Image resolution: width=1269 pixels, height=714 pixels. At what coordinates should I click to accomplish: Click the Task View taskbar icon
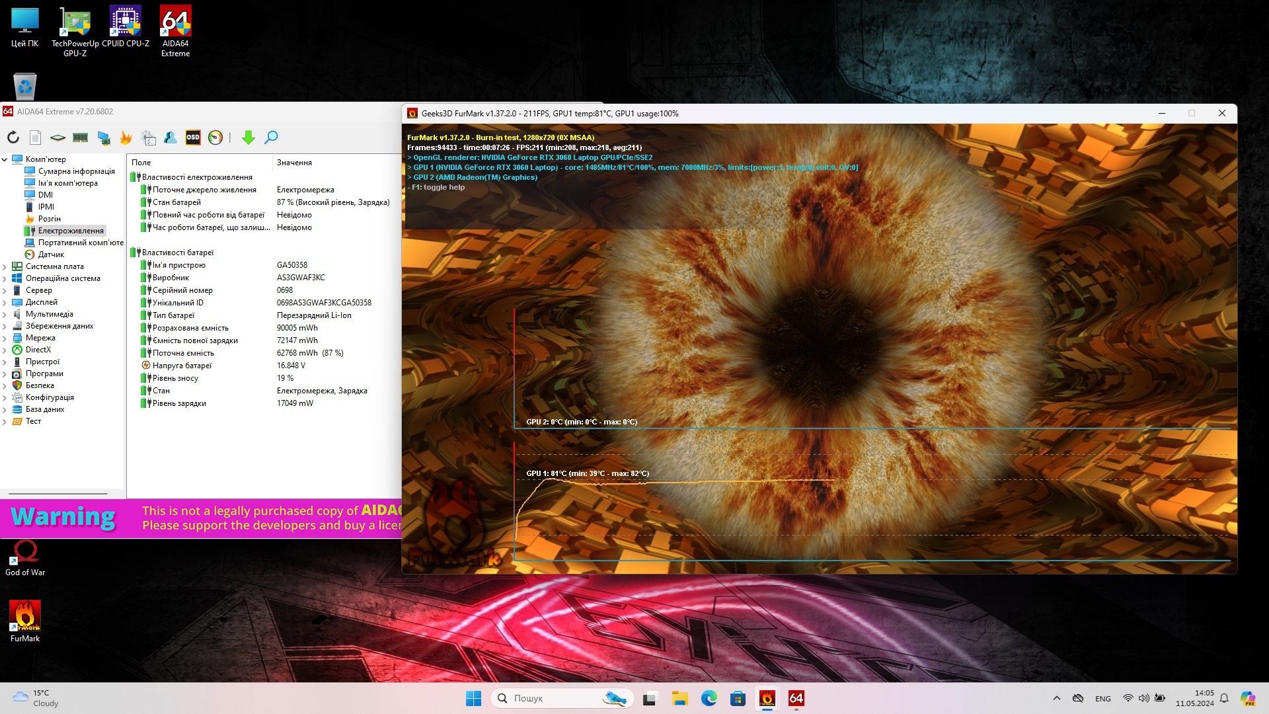(650, 698)
